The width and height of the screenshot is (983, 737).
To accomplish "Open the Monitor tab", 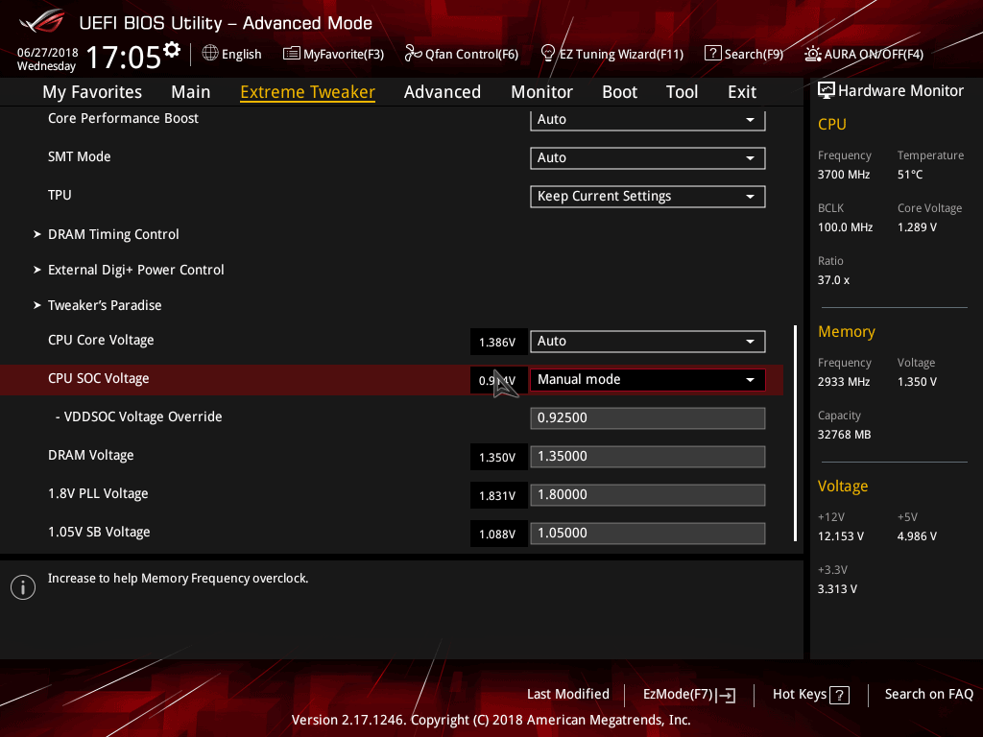I will 541,92.
